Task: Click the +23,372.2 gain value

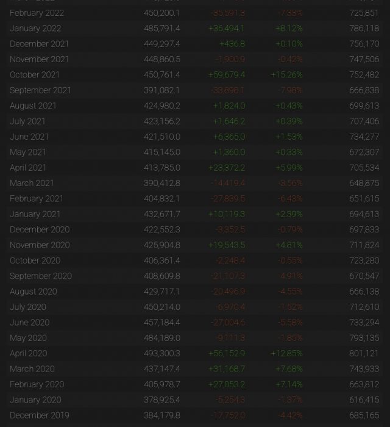Action: [226, 168]
